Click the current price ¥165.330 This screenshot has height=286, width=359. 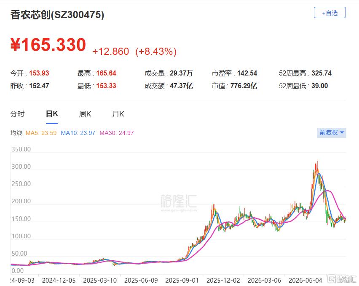[48, 44]
